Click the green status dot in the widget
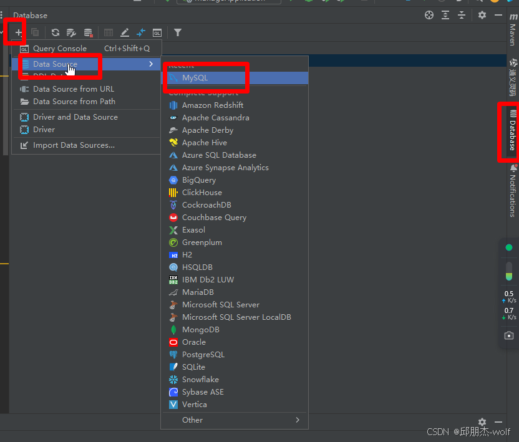Viewport: 519px width, 442px height. coord(509,247)
